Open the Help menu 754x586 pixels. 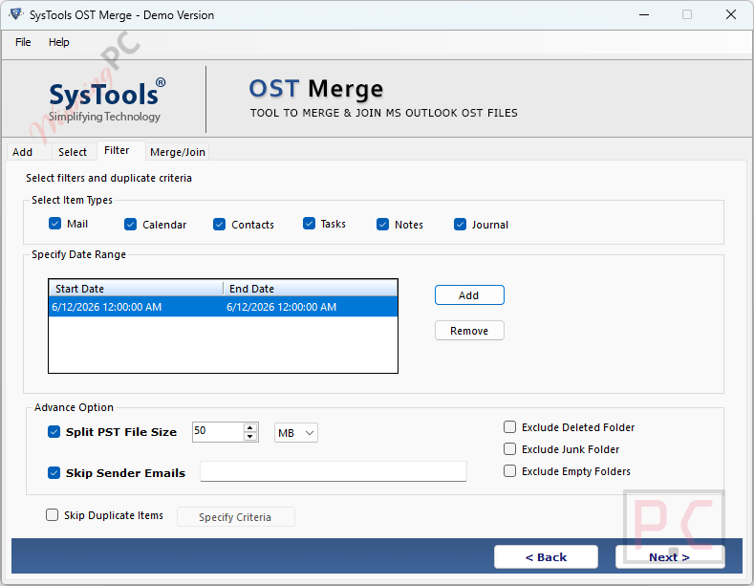[x=58, y=42]
